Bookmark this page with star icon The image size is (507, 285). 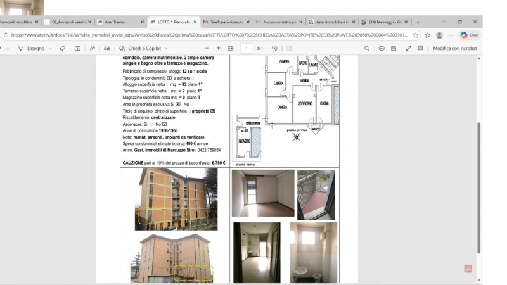(x=416, y=35)
